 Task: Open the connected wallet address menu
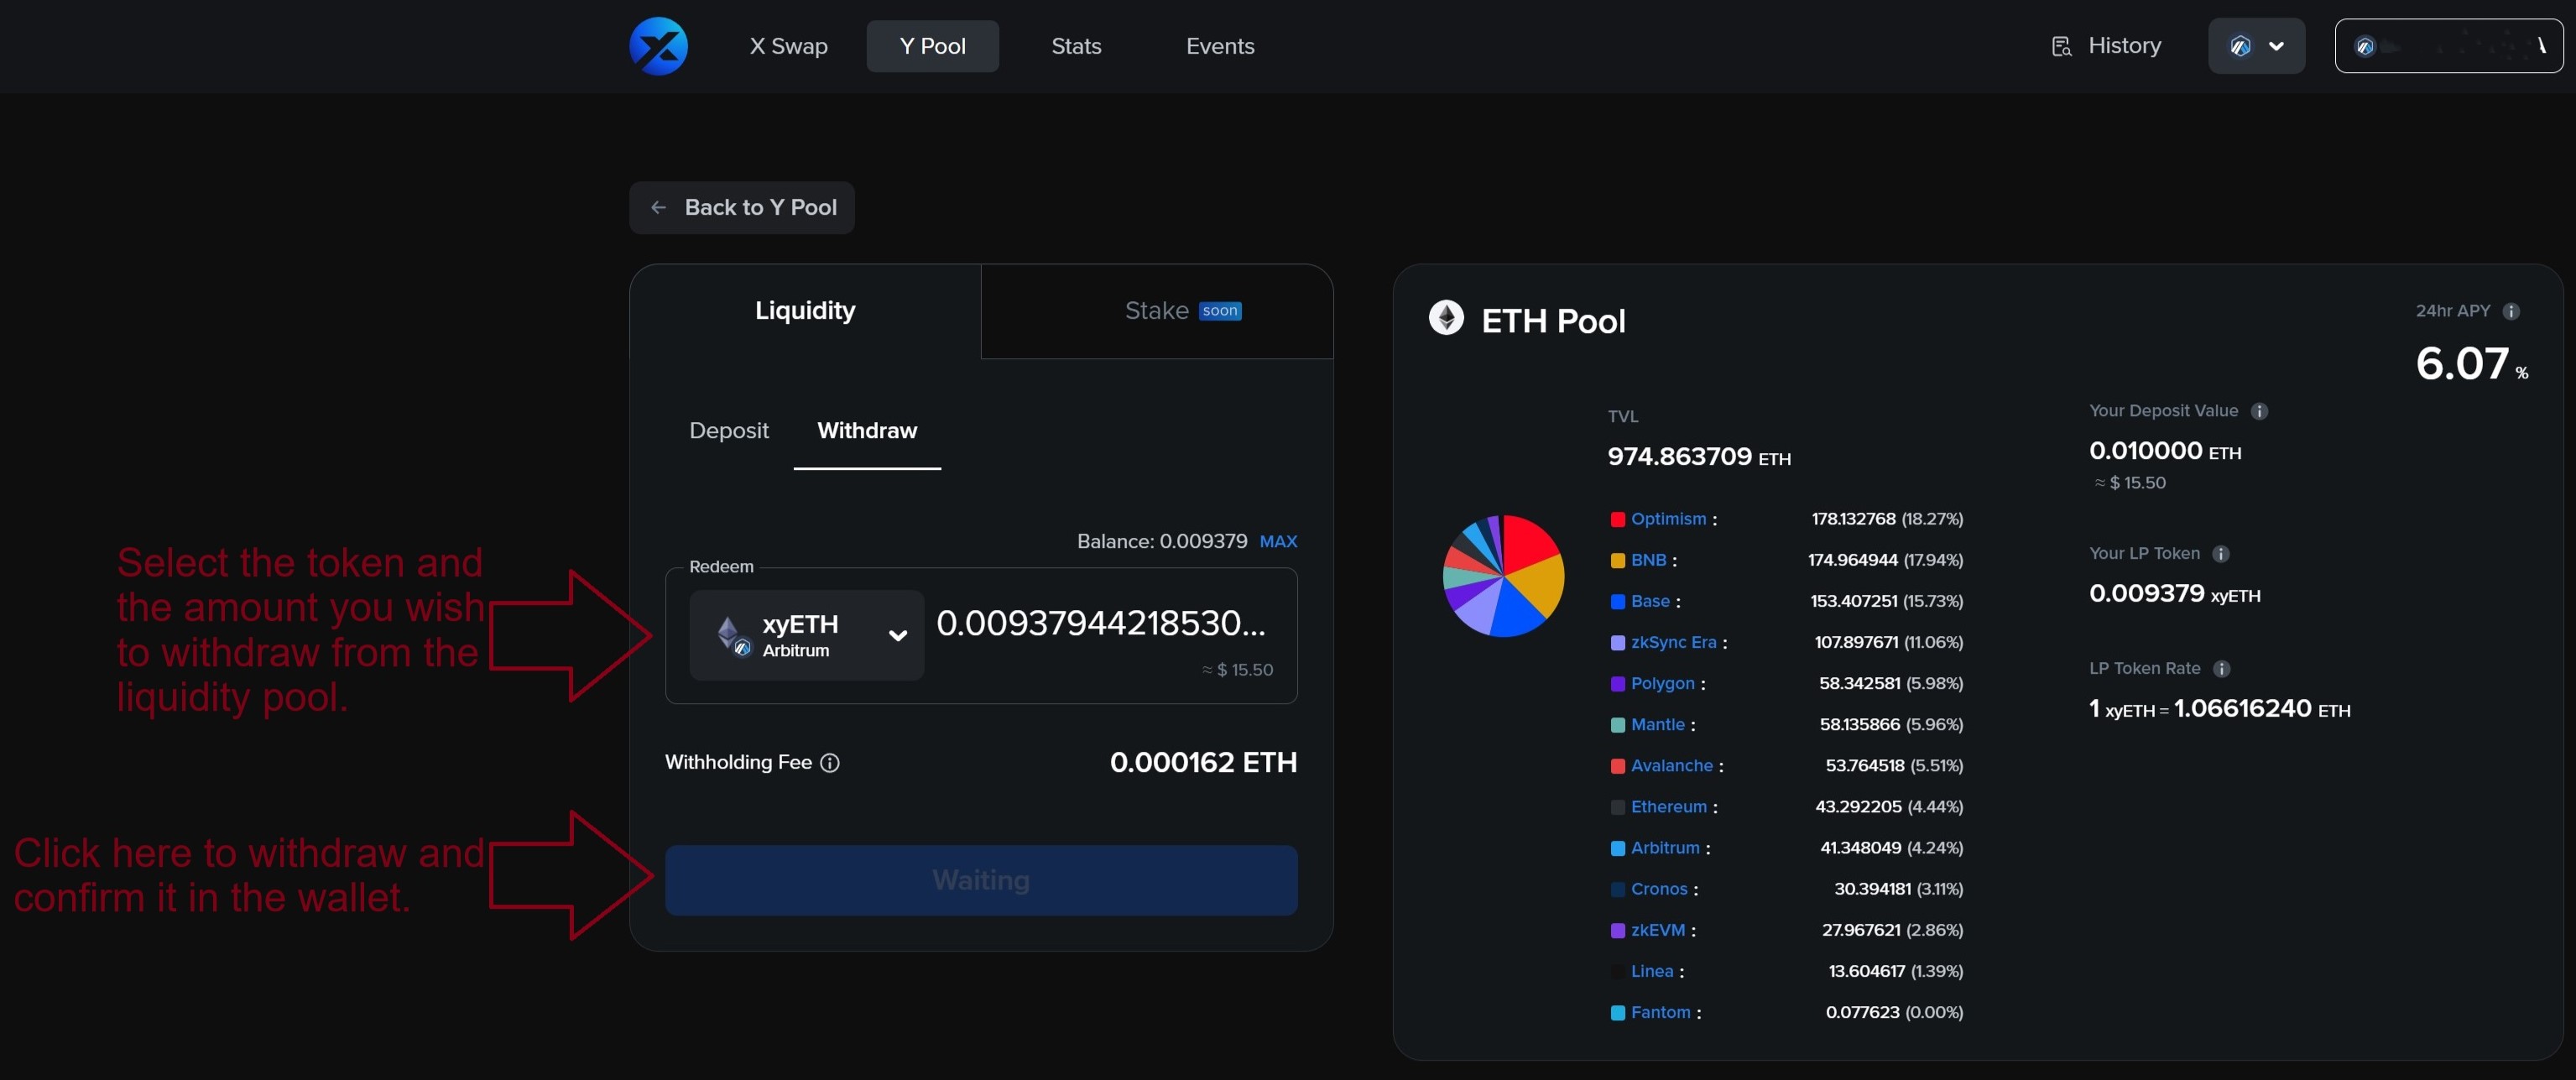coord(2448,46)
